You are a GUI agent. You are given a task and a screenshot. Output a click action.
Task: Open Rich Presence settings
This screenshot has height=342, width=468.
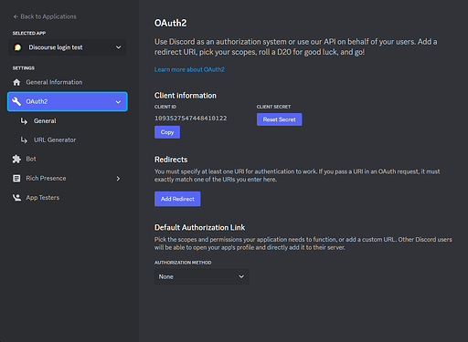click(46, 178)
